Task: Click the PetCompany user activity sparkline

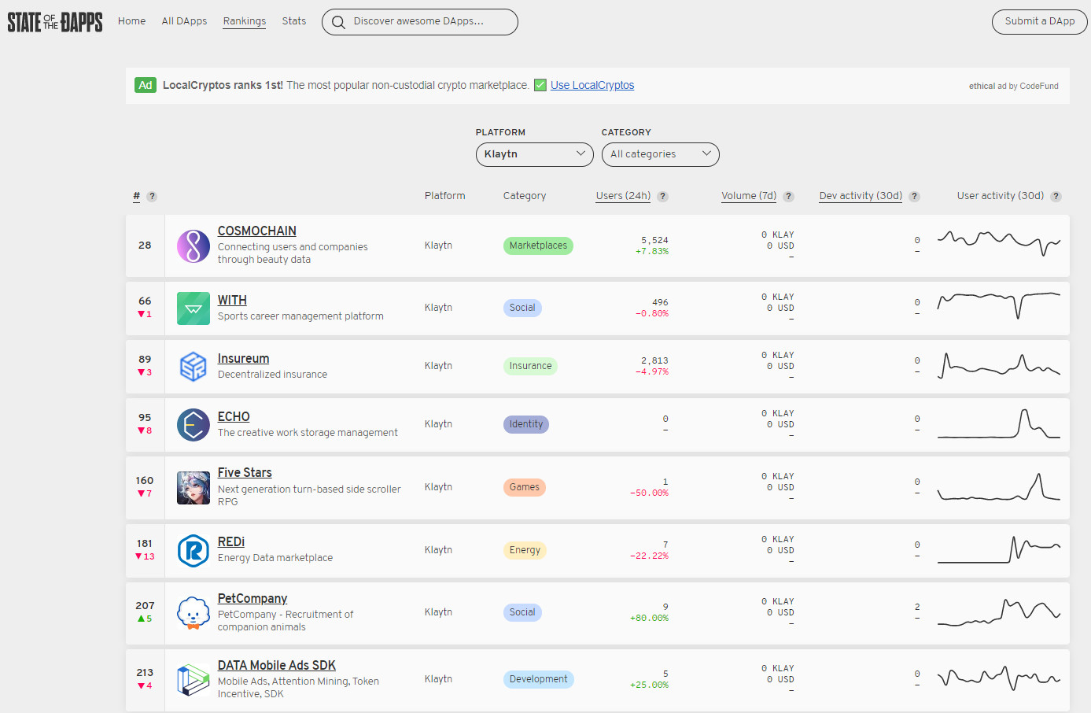Action: (999, 612)
